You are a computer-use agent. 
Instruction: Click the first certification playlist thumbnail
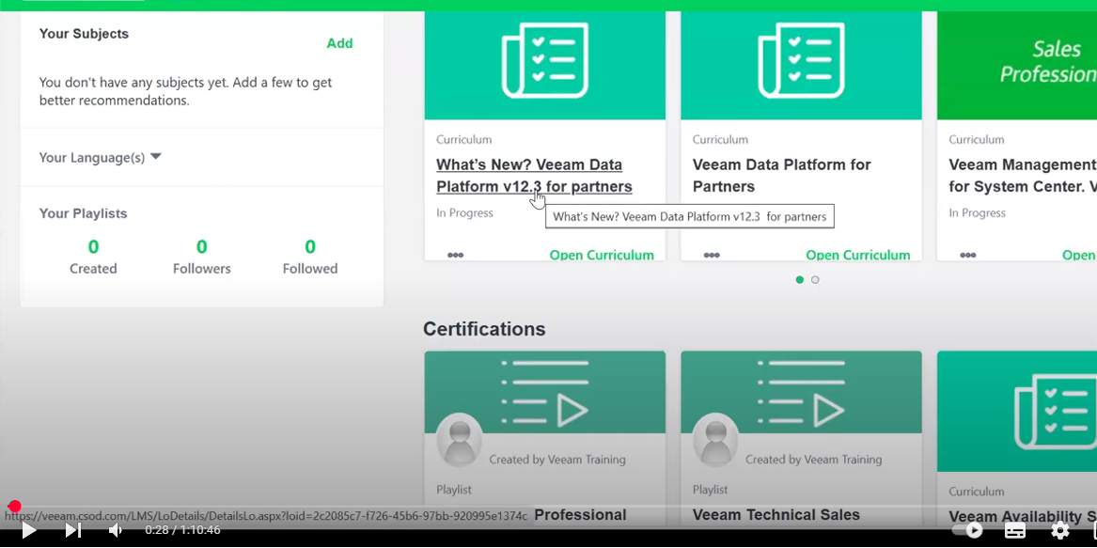click(x=545, y=392)
